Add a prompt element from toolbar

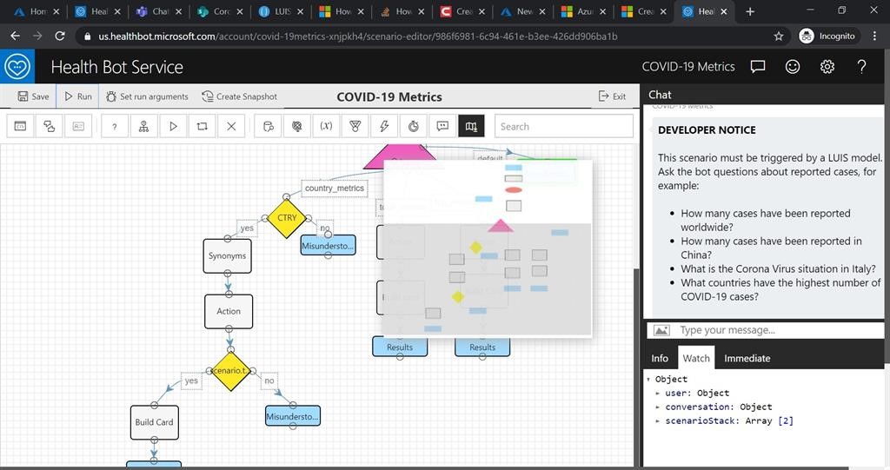click(x=20, y=126)
